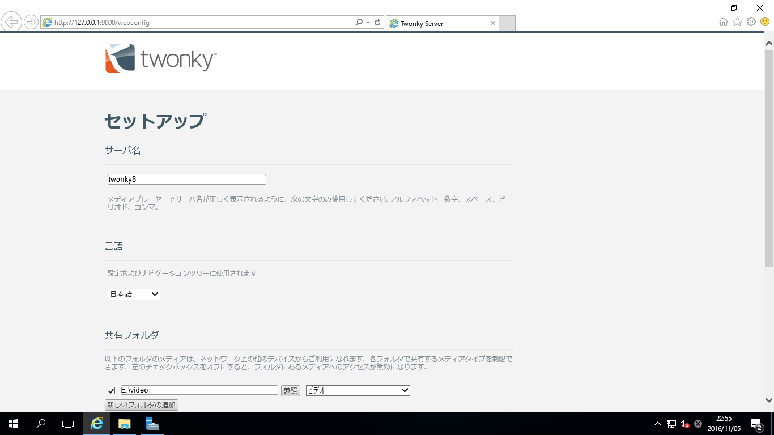Click the 参照 browse button
Image resolution: width=774 pixels, height=435 pixels.
click(291, 390)
